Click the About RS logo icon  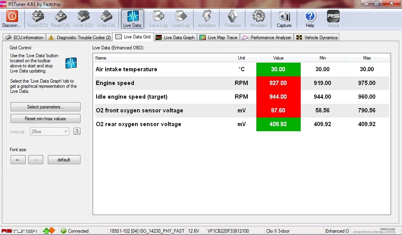click(333, 16)
